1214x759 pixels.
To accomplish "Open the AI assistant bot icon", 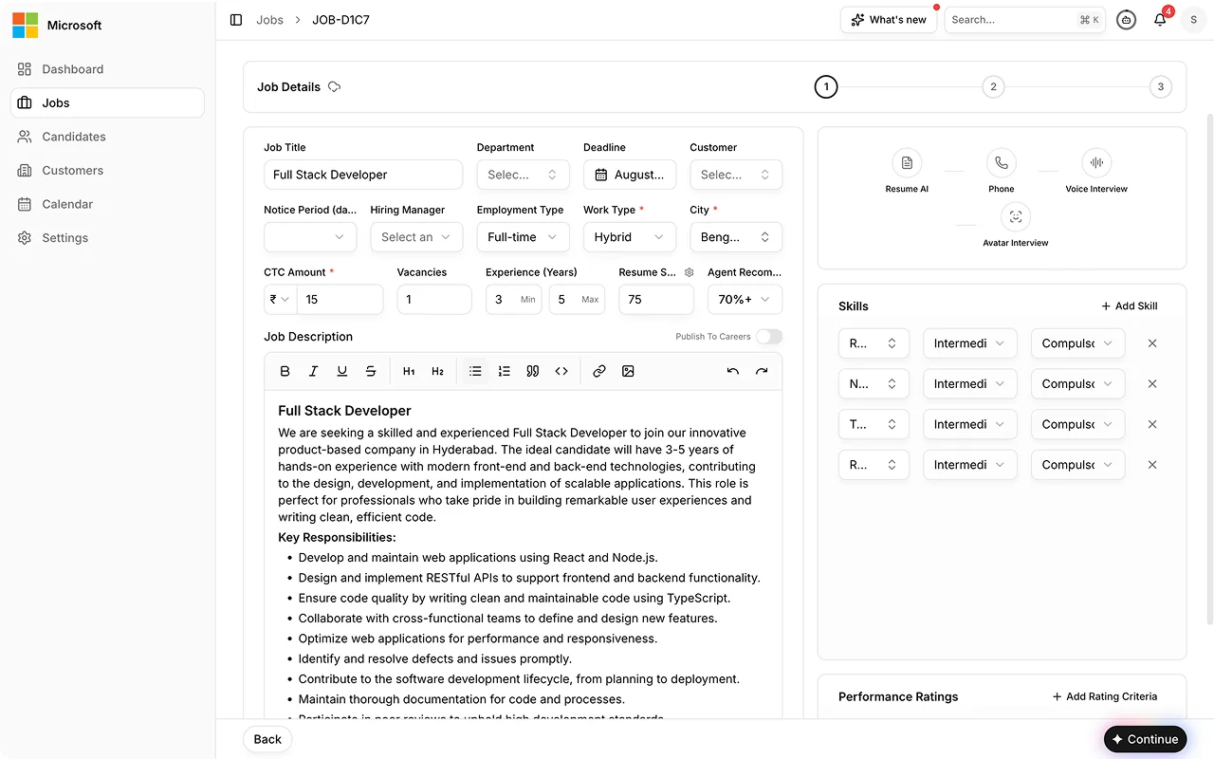I will click(x=1126, y=20).
